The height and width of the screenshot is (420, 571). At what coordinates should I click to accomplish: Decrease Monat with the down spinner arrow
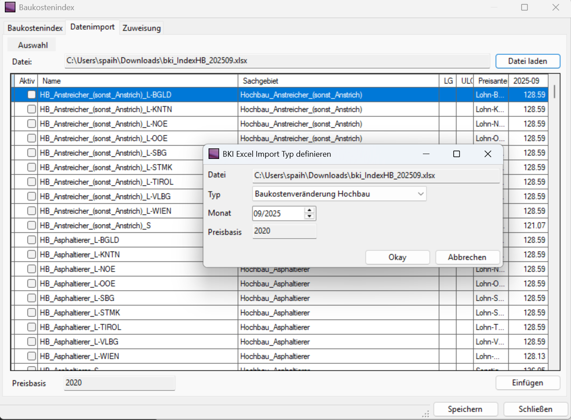[x=310, y=216]
